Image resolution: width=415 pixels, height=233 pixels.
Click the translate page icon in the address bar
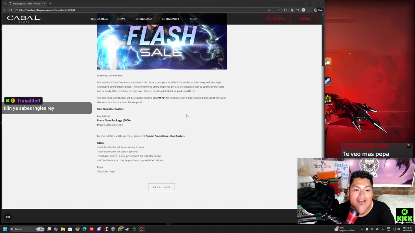[269, 10]
